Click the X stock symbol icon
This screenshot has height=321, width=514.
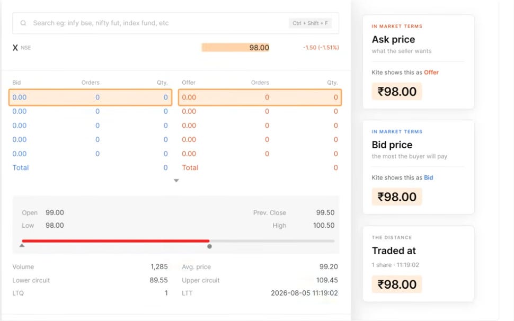pos(15,48)
